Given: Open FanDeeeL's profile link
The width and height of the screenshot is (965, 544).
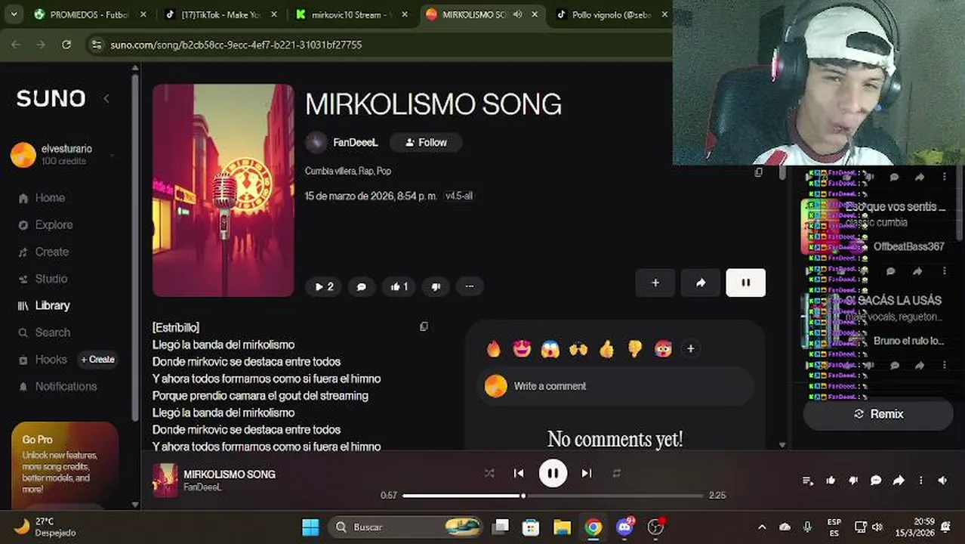Looking at the screenshot, I should tap(355, 142).
